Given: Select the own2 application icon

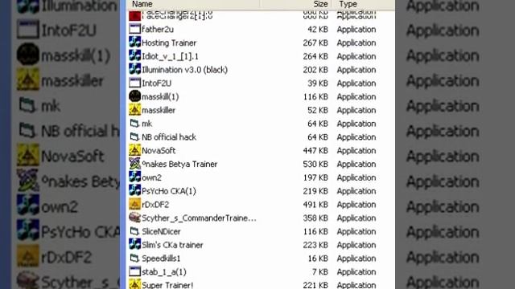Looking at the screenshot, I should coord(134,177).
